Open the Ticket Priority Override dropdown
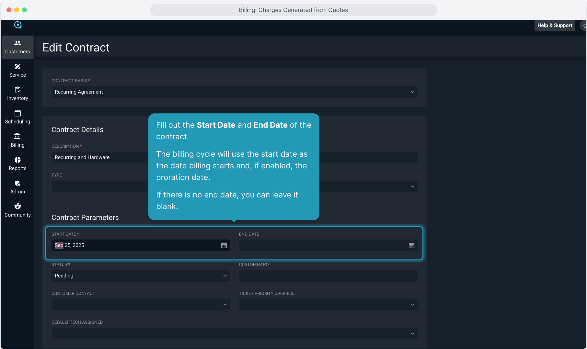587x349 pixels. pos(328,305)
